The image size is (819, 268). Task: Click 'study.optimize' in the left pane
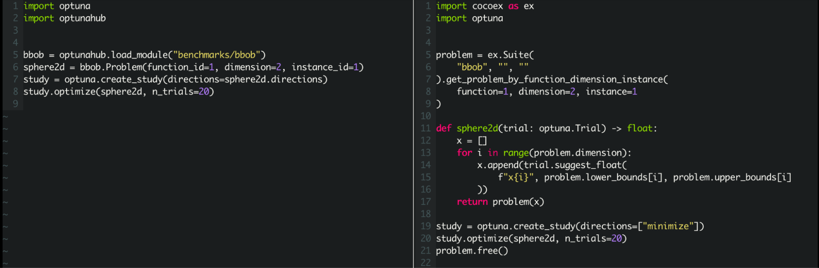(59, 92)
